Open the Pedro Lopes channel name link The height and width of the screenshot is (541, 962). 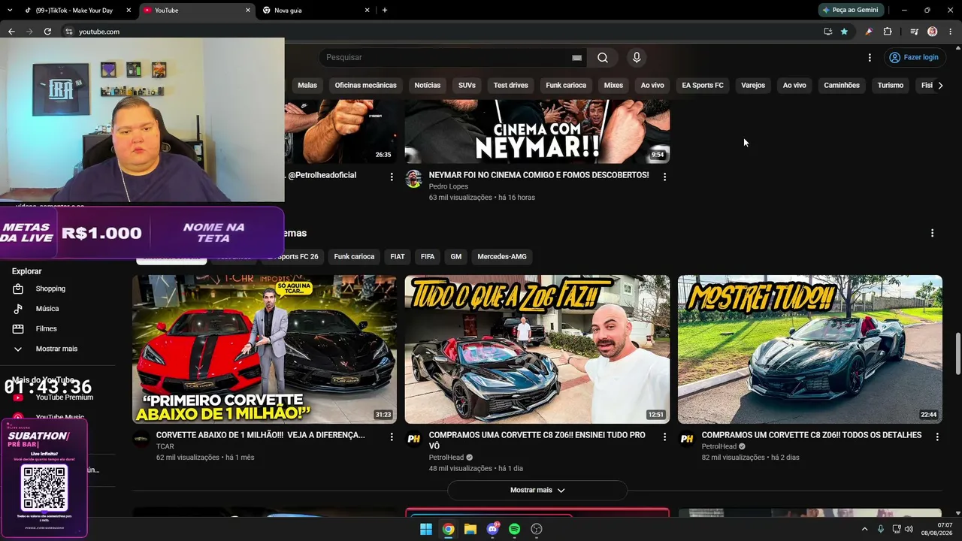point(449,186)
